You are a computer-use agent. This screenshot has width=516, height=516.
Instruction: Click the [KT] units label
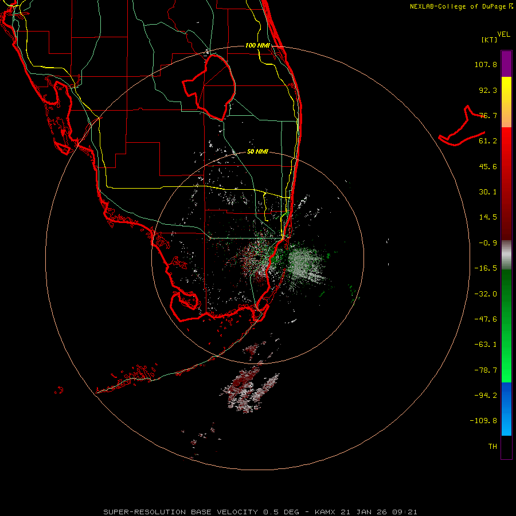[490, 40]
